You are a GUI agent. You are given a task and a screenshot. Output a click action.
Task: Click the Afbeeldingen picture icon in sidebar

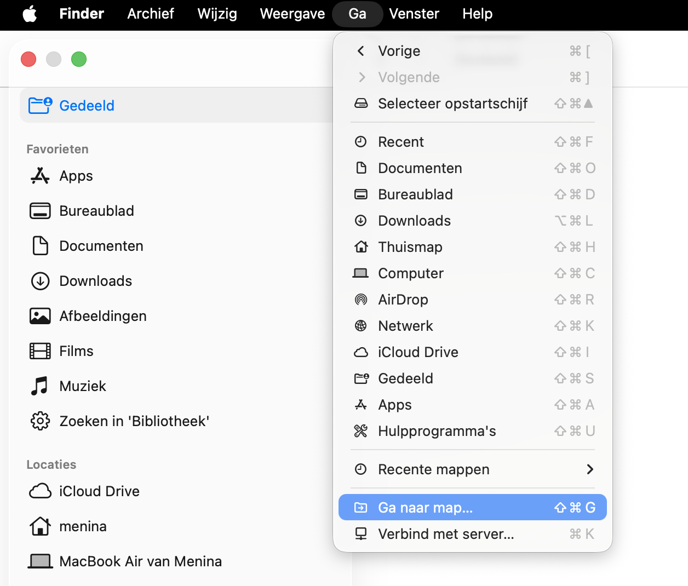pyautogui.click(x=40, y=316)
